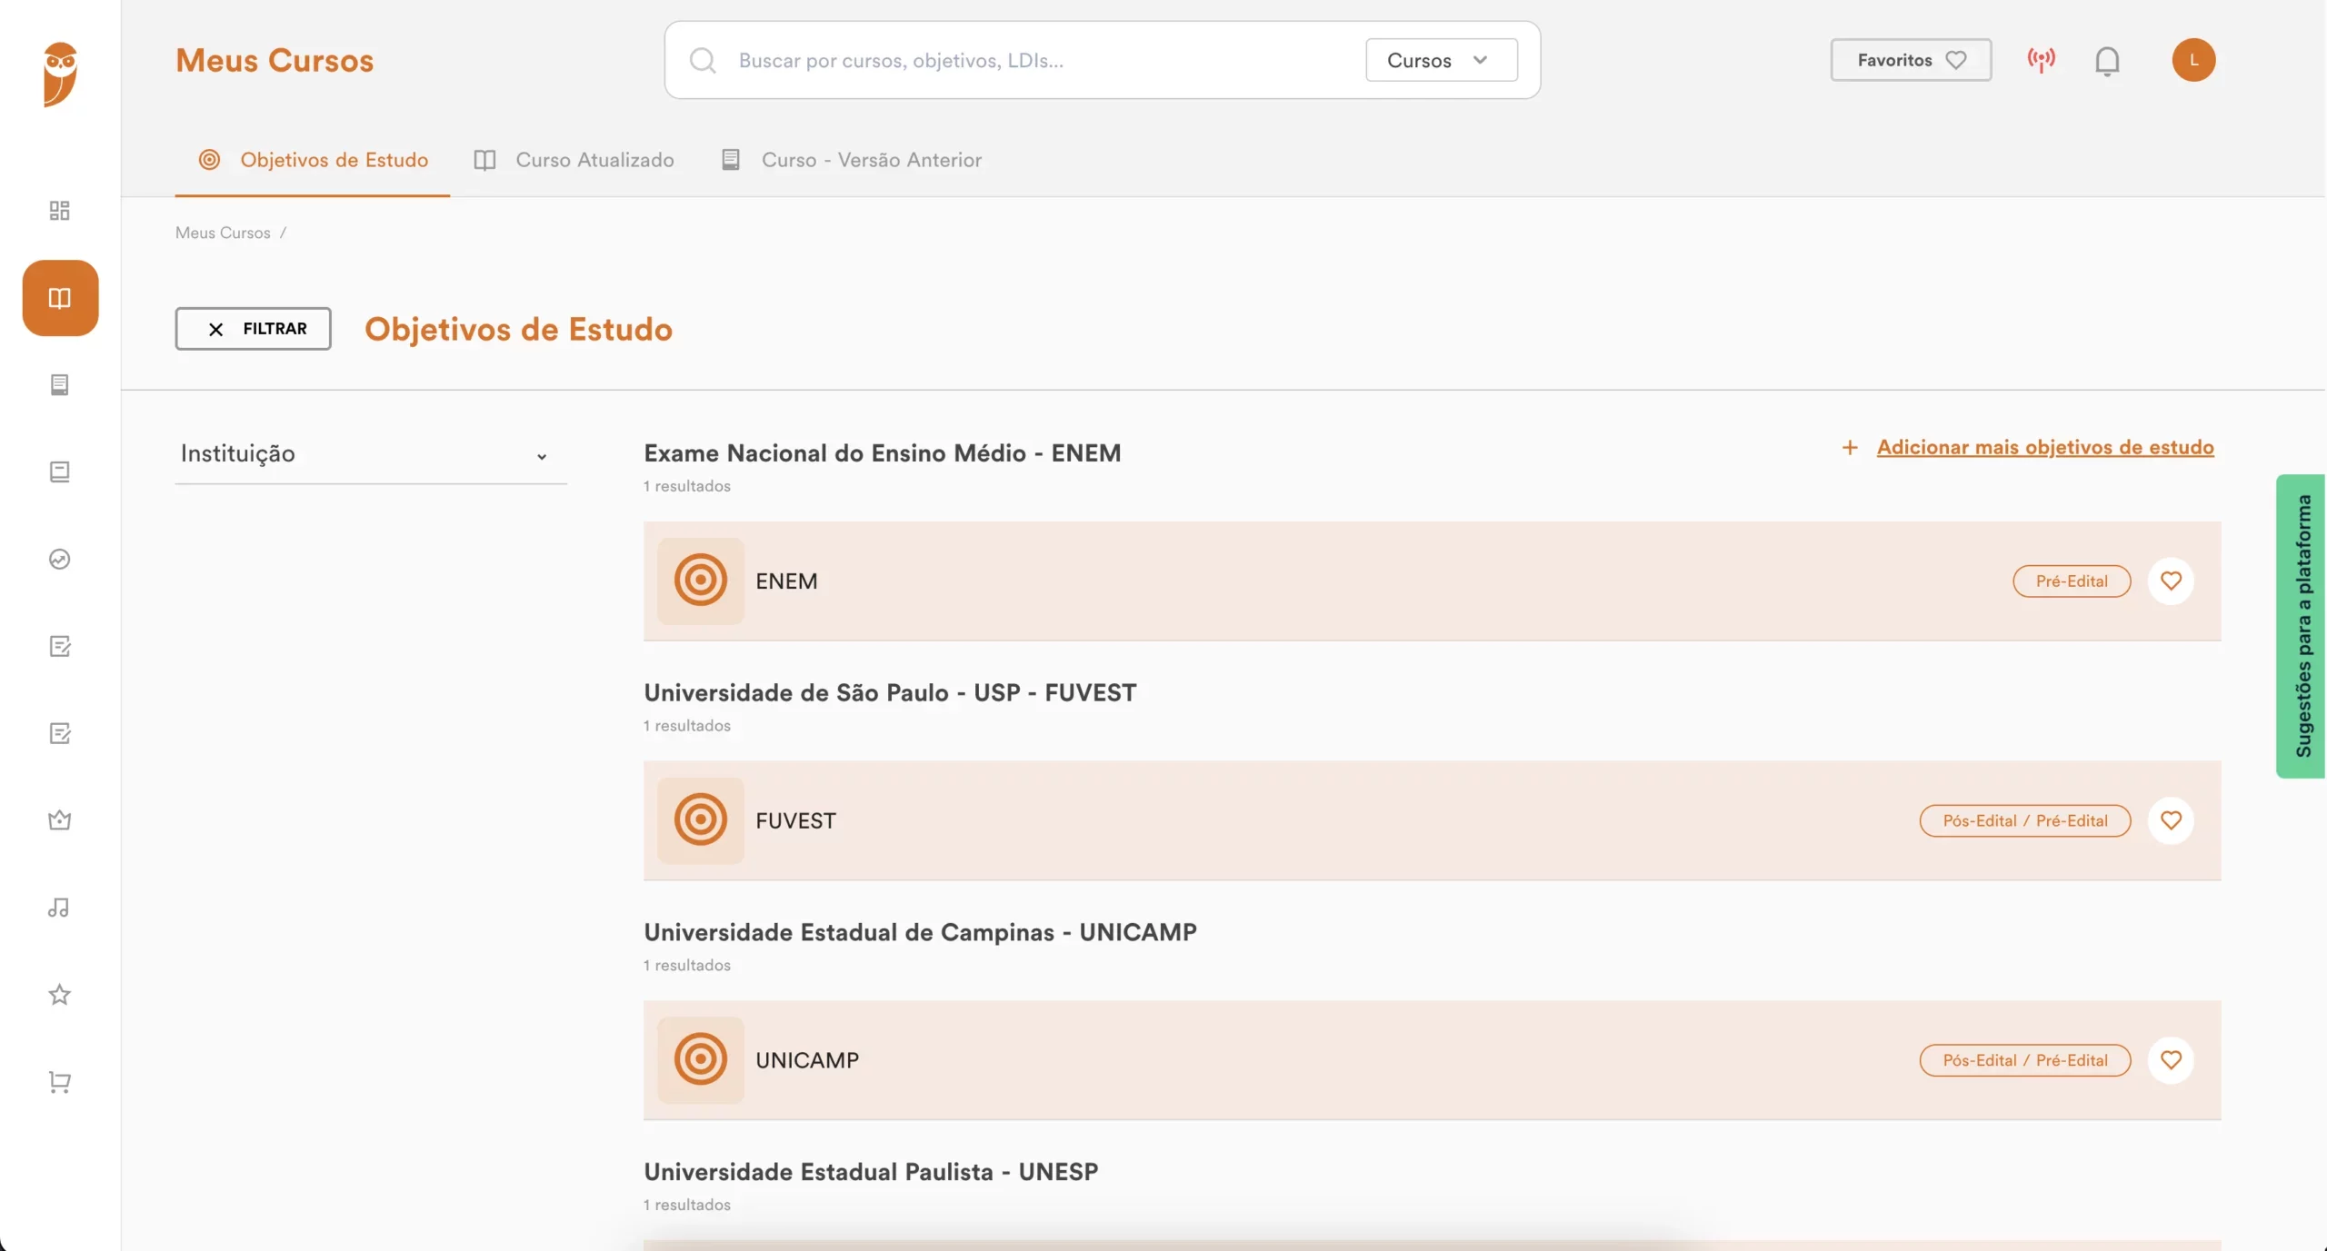The image size is (2327, 1251).
Task: Open the star icon in sidebar
Action: click(x=59, y=995)
